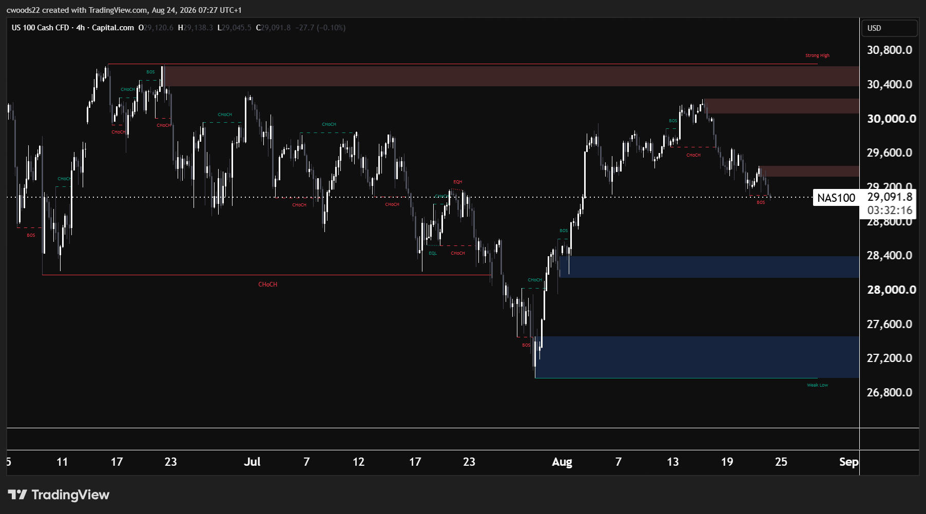Click the 30,400.0 price axis label
This screenshot has width=926, height=514.
[890, 85]
